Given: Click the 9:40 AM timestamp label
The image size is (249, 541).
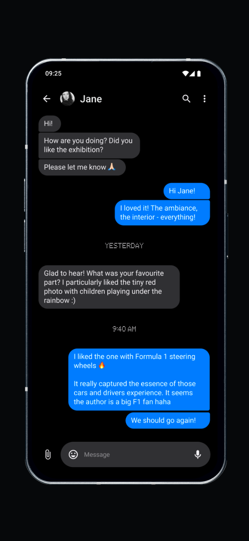Looking at the screenshot, I should [124, 329].
